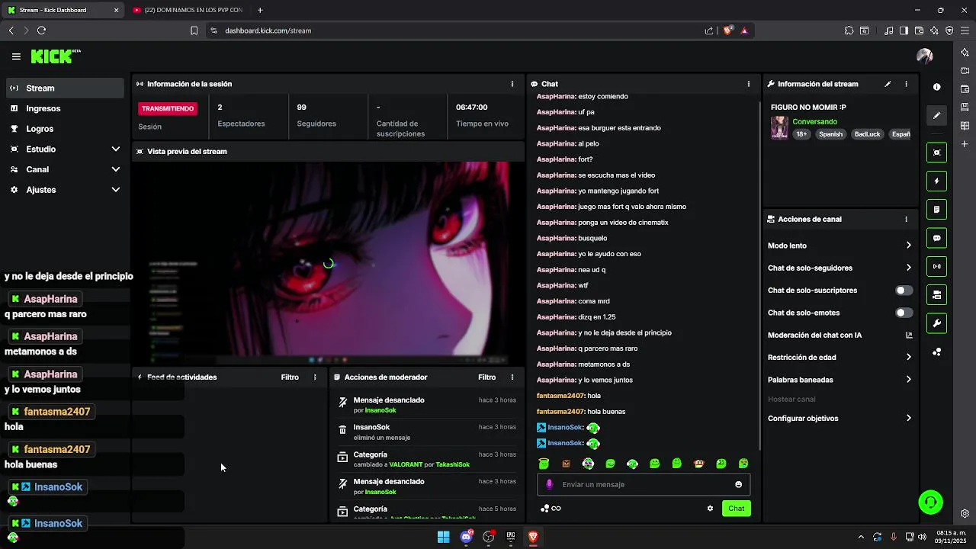Viewport: 976px width, 549px height.
Task: Open the emoji picker in chat input
Action: pos(738,484)
